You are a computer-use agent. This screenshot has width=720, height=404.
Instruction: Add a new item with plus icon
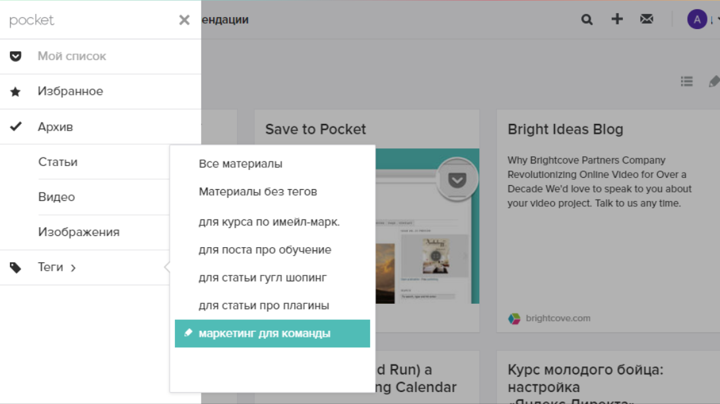click(x=617, y=19)
